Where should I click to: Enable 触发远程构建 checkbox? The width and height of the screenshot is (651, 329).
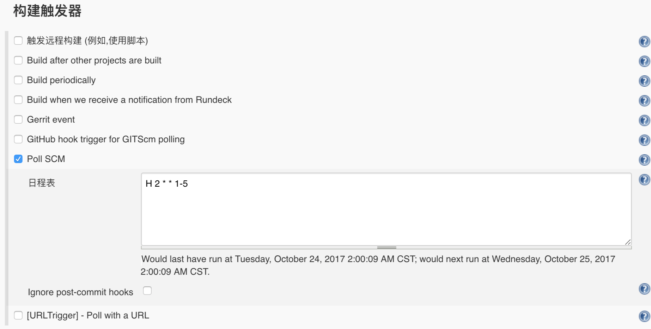18,41
